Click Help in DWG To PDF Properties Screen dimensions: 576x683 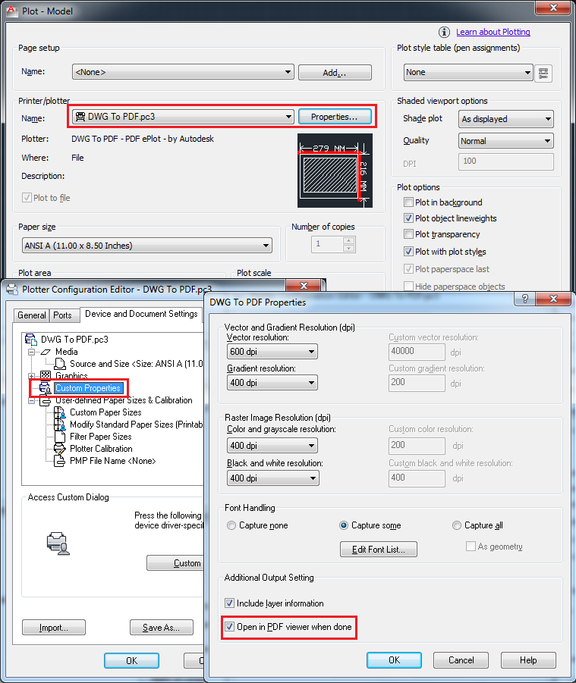pyautogui.click(x=528, y=660)
